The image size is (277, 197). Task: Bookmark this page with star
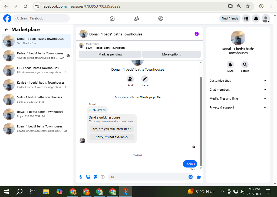click(248, 6)
